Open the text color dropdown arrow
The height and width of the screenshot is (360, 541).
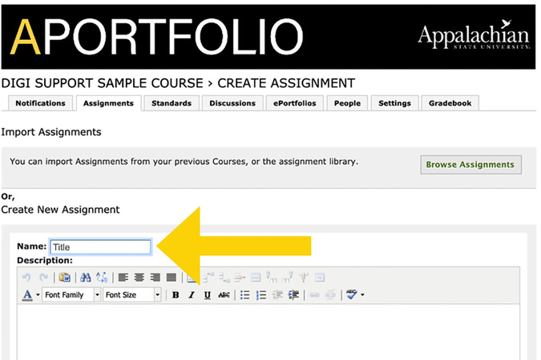pyautogui.click(x=38, y=295)
